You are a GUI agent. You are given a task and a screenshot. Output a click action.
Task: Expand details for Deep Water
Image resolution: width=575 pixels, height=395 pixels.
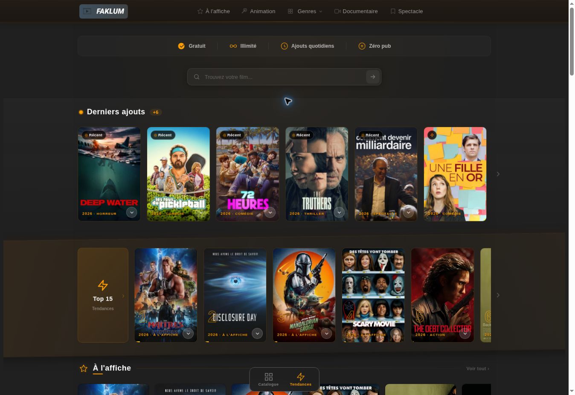(x=132, y=212)
